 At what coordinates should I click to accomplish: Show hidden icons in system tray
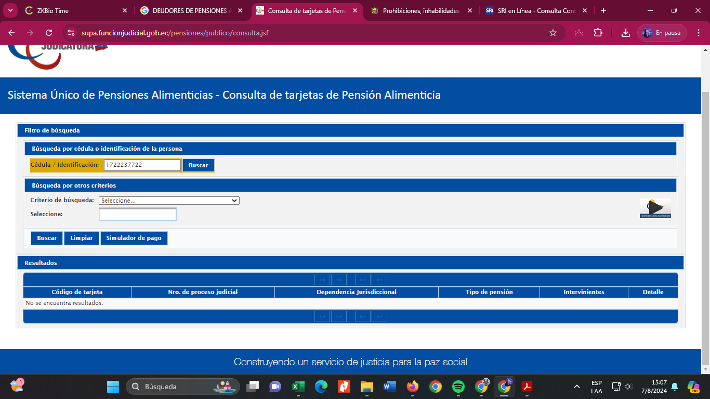(576, 387)
